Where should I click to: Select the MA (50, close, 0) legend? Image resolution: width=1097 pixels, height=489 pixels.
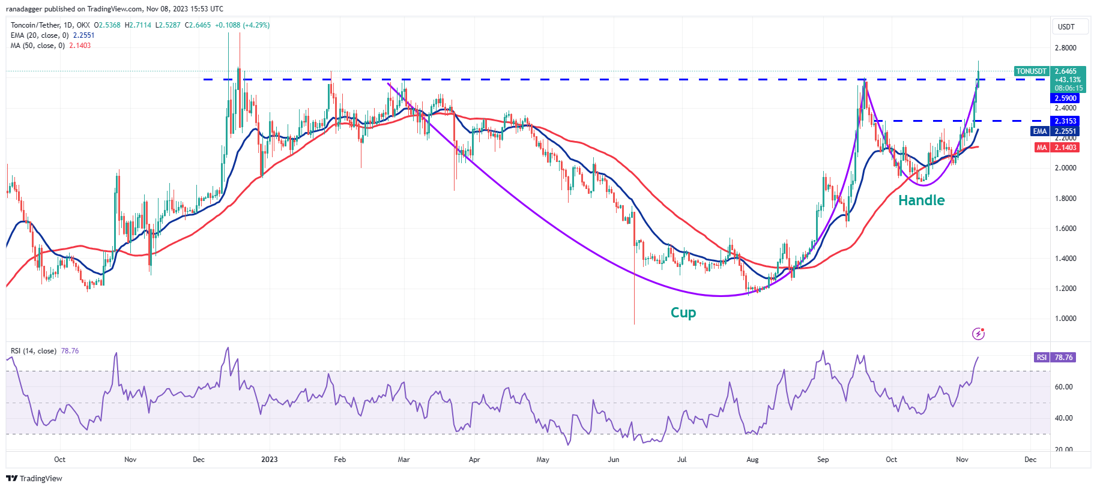[37, 46]
